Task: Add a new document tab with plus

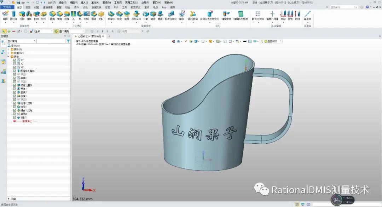Action: click(109, 36)
